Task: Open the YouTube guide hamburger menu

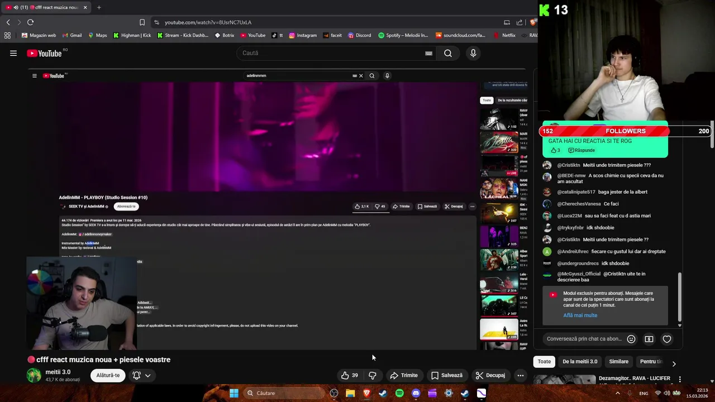Action: [x=13, y=53]
